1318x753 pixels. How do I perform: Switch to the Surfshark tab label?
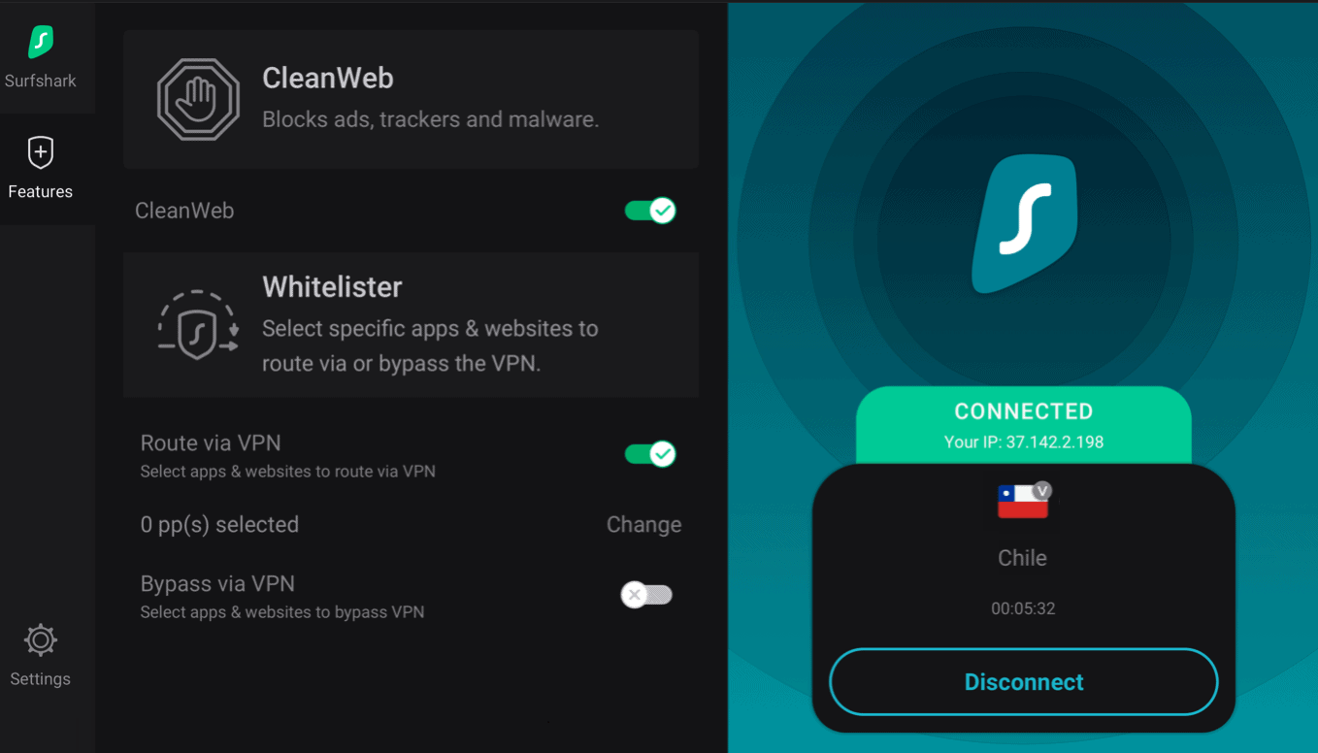[41, 82]
